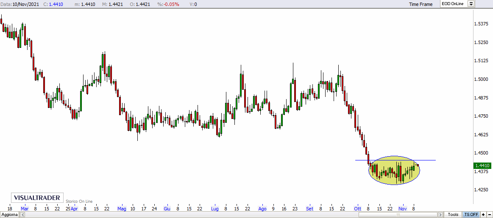The height and width of the screenshot is (218, 493).
Task: Click the Mar month label
Action: point(24,209)
